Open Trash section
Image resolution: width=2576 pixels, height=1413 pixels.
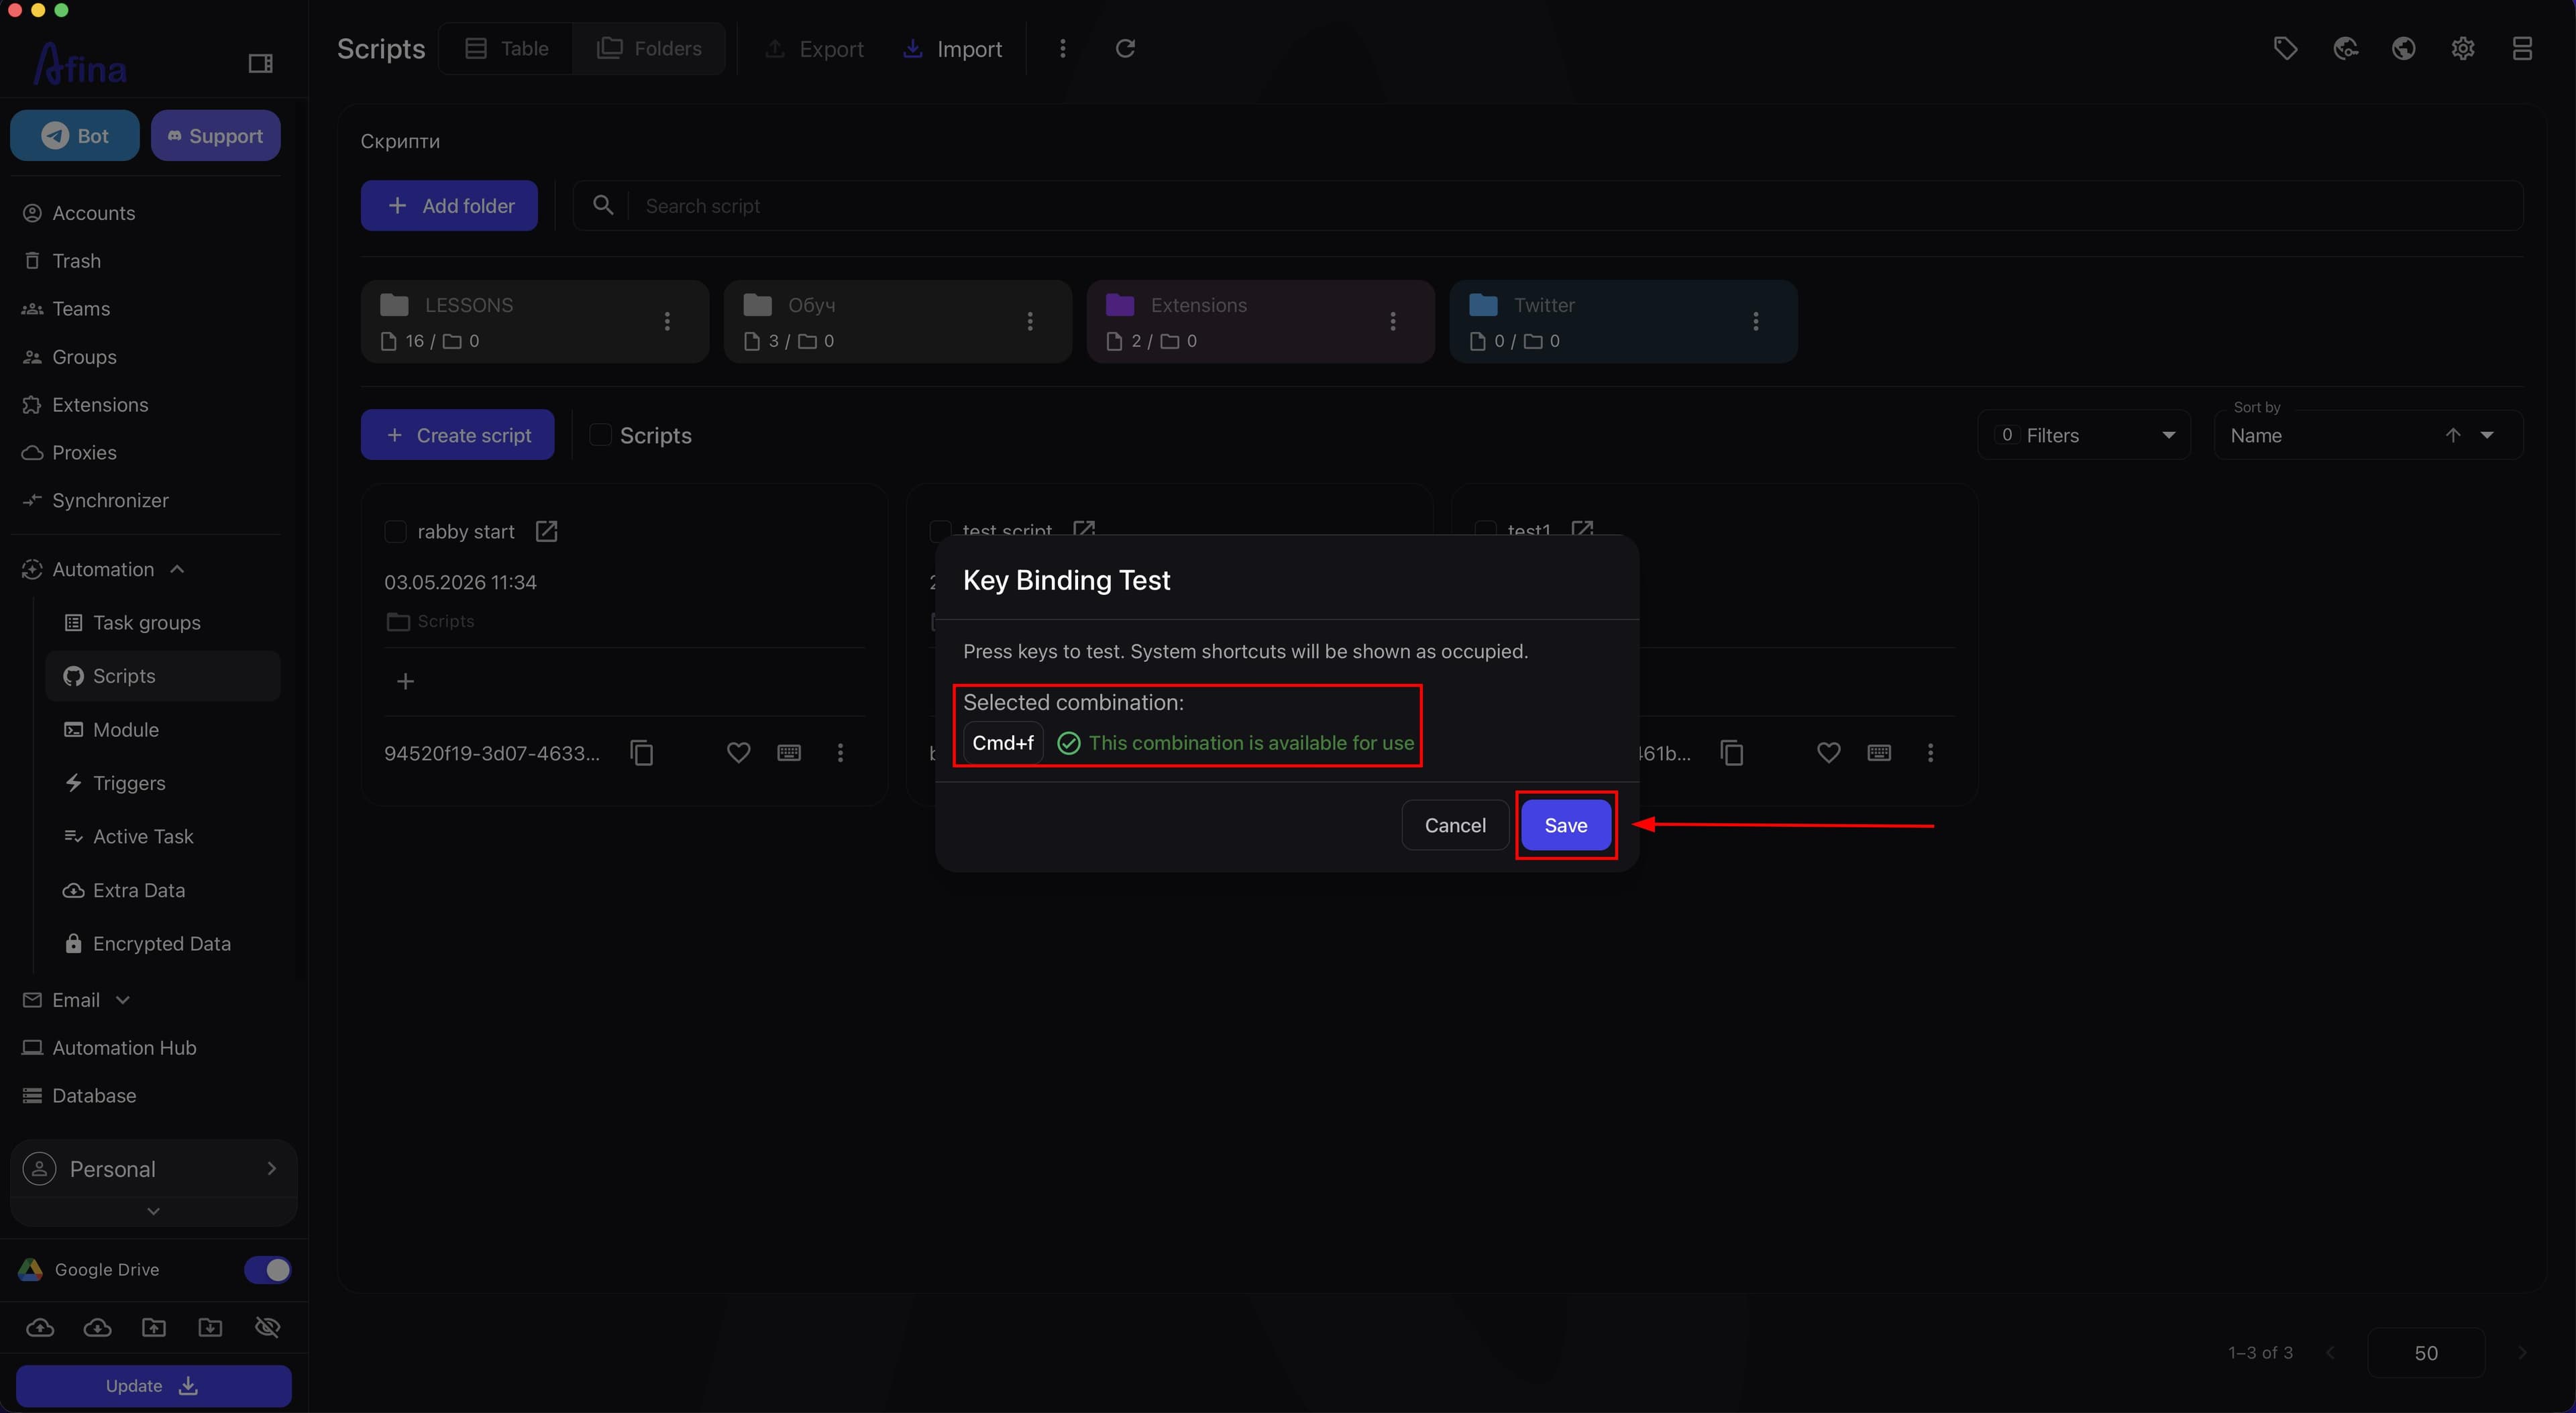[x=76, y=261]
